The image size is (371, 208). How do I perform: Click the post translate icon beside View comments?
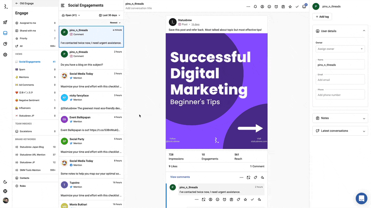tap(249, 178)
